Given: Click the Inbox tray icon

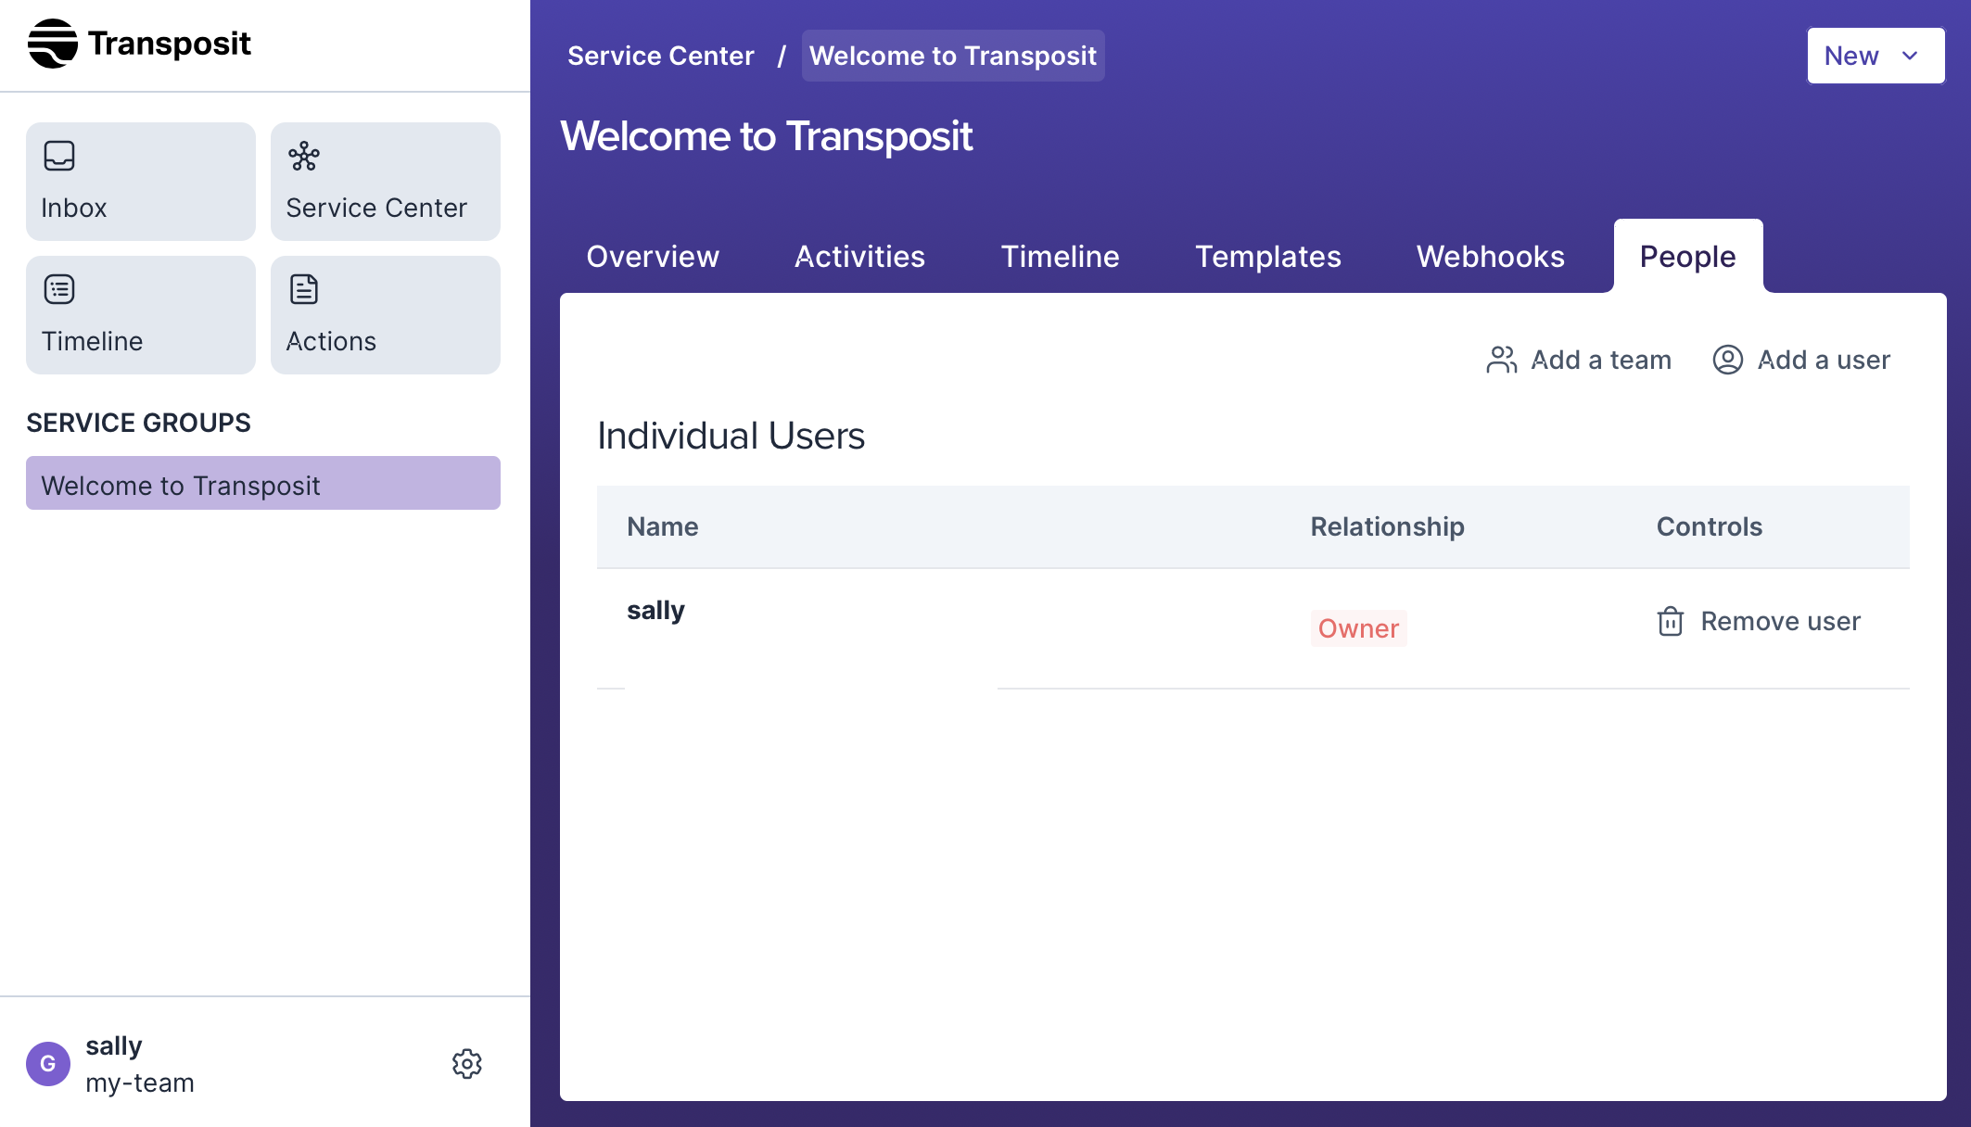Looking at the screenshot, I should point(59,156).
